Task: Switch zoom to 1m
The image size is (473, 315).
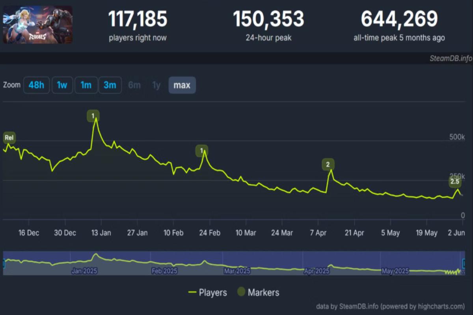Action: (x=86, y=85)
